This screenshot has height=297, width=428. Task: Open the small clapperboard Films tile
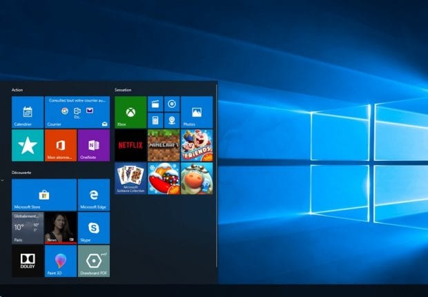[155, 104]
